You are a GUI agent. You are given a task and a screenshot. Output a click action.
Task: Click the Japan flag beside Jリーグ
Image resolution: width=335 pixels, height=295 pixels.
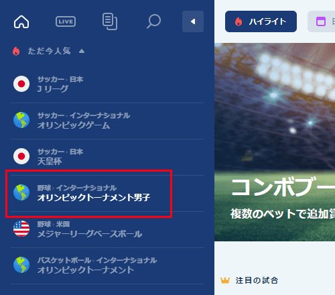21,84
